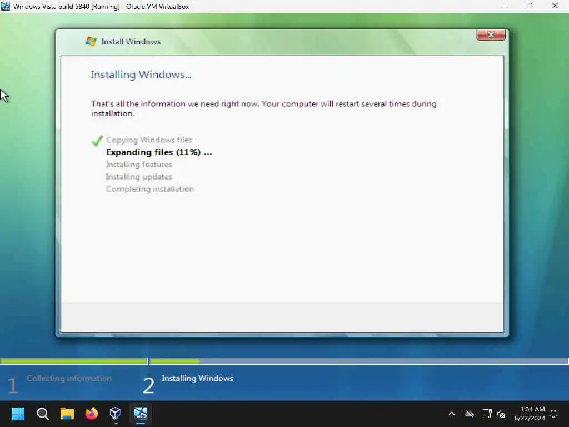Click the cloud sync tray icon

click(470, 414)
